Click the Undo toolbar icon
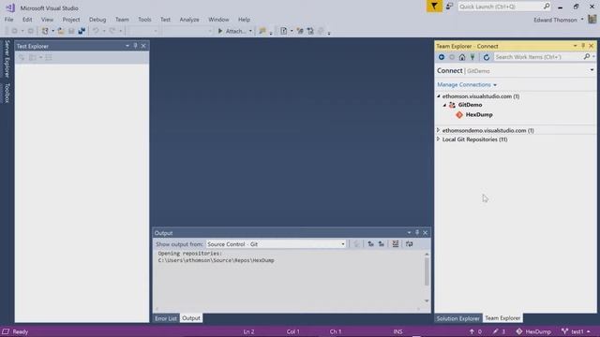This screenshot has width=600, height=337. (x=96, y=31)
